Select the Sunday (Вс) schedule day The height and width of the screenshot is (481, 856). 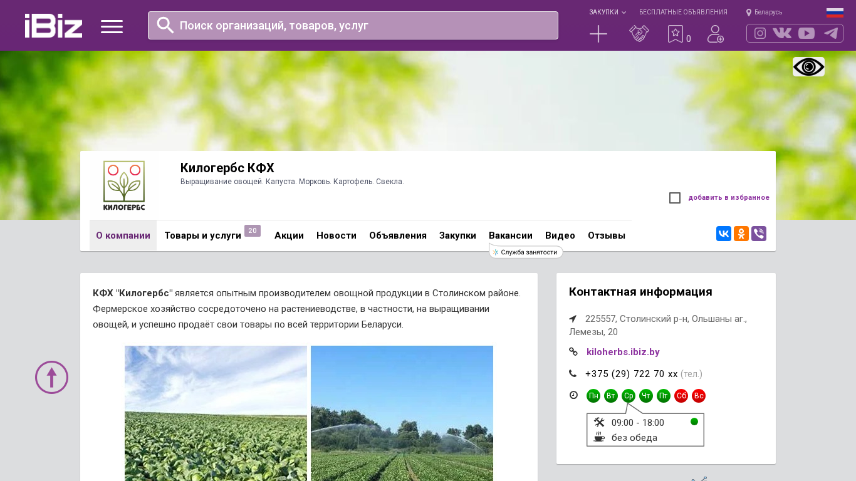[699, 396]
